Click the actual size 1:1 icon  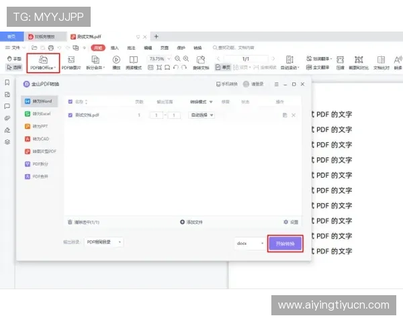[x=150, y=68]
